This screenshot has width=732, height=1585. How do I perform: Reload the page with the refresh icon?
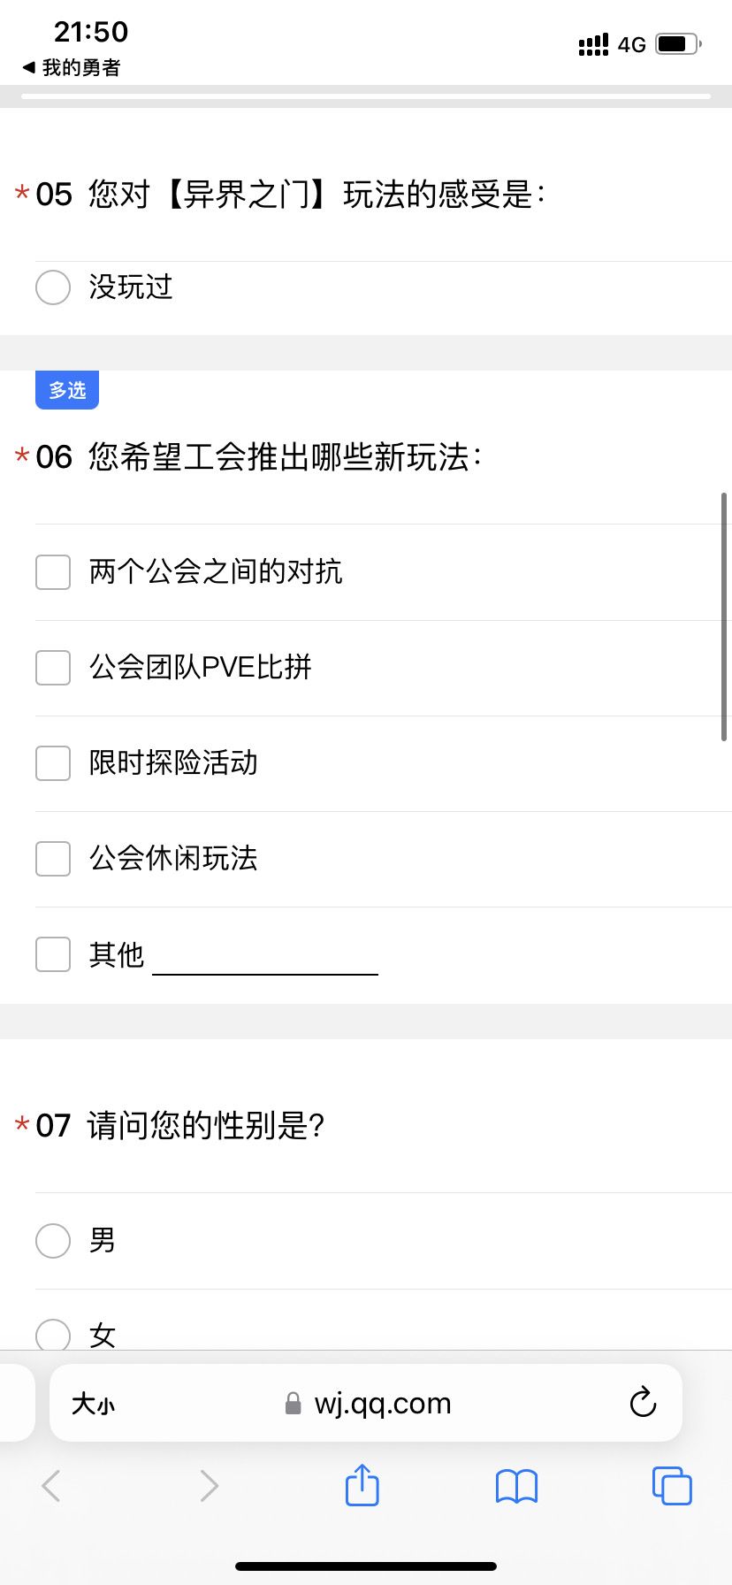pos(643,1403)
